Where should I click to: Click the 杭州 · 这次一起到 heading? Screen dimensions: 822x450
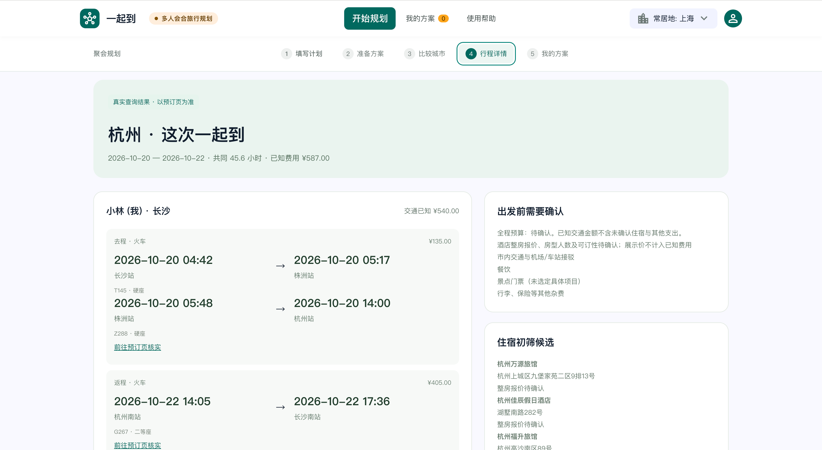[176, 134]
